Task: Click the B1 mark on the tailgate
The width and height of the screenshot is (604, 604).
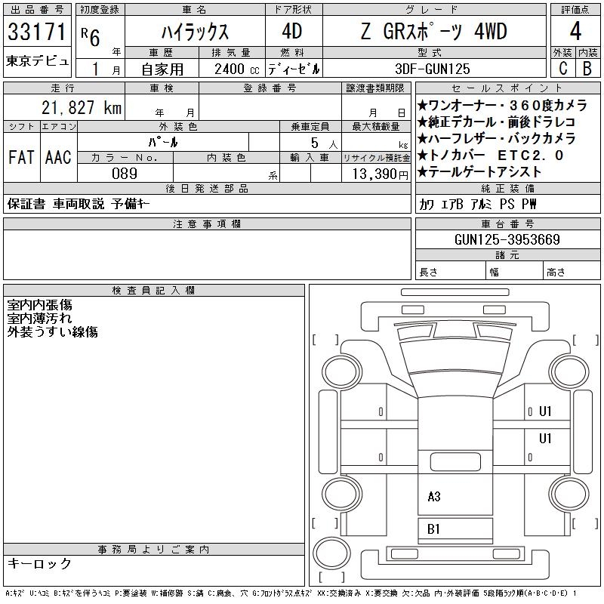Action: coord(433,529)
